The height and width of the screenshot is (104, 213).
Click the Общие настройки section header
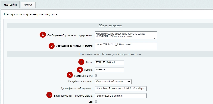point(110,25)
